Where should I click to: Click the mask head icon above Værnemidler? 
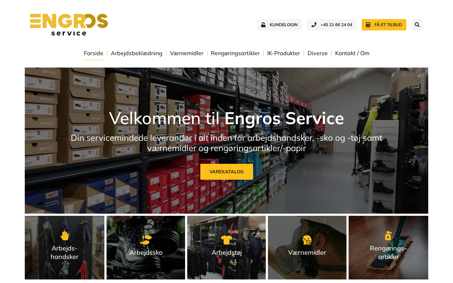307,240
